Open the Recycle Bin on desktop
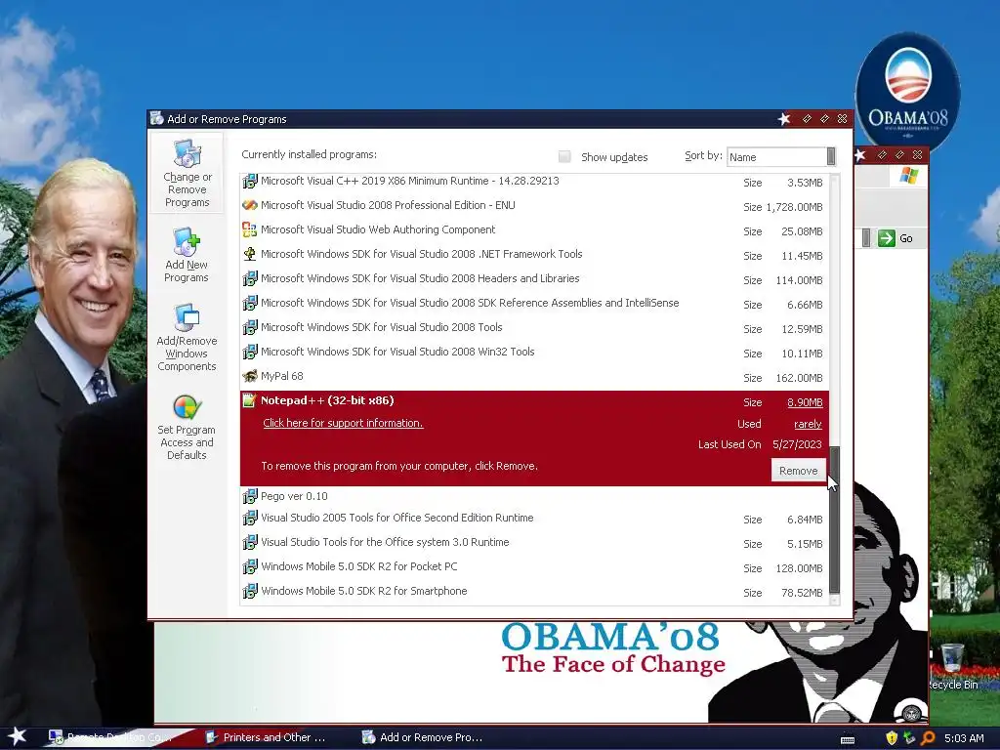The image size is (1000, 750). [x=952, y=666]
